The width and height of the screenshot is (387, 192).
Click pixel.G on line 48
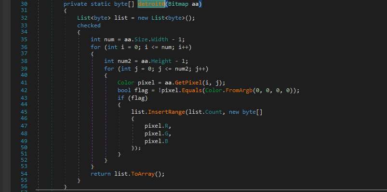click(156, 134)
